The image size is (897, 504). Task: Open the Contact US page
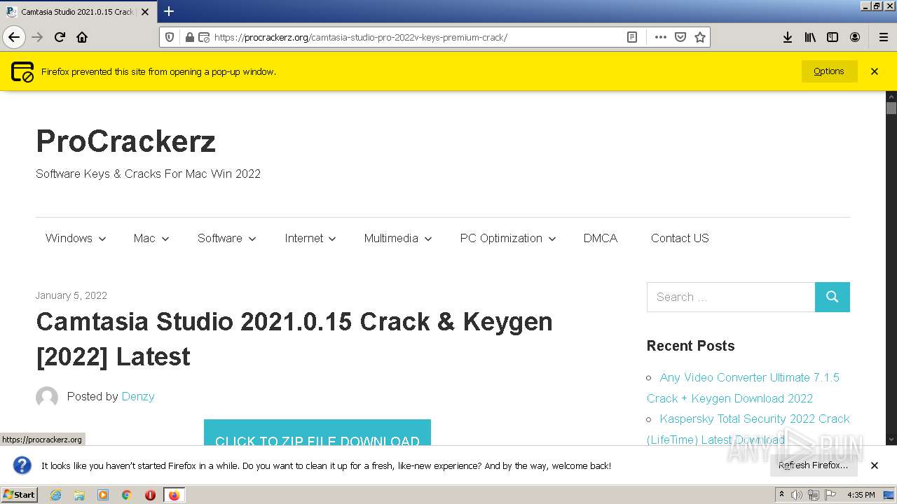680,238
